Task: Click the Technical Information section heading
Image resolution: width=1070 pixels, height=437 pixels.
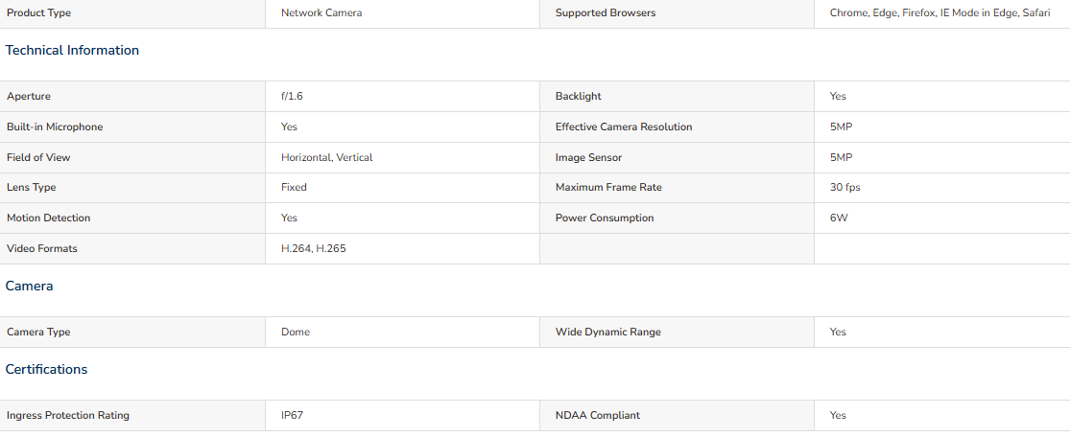Action: click(x=72, y=51)
